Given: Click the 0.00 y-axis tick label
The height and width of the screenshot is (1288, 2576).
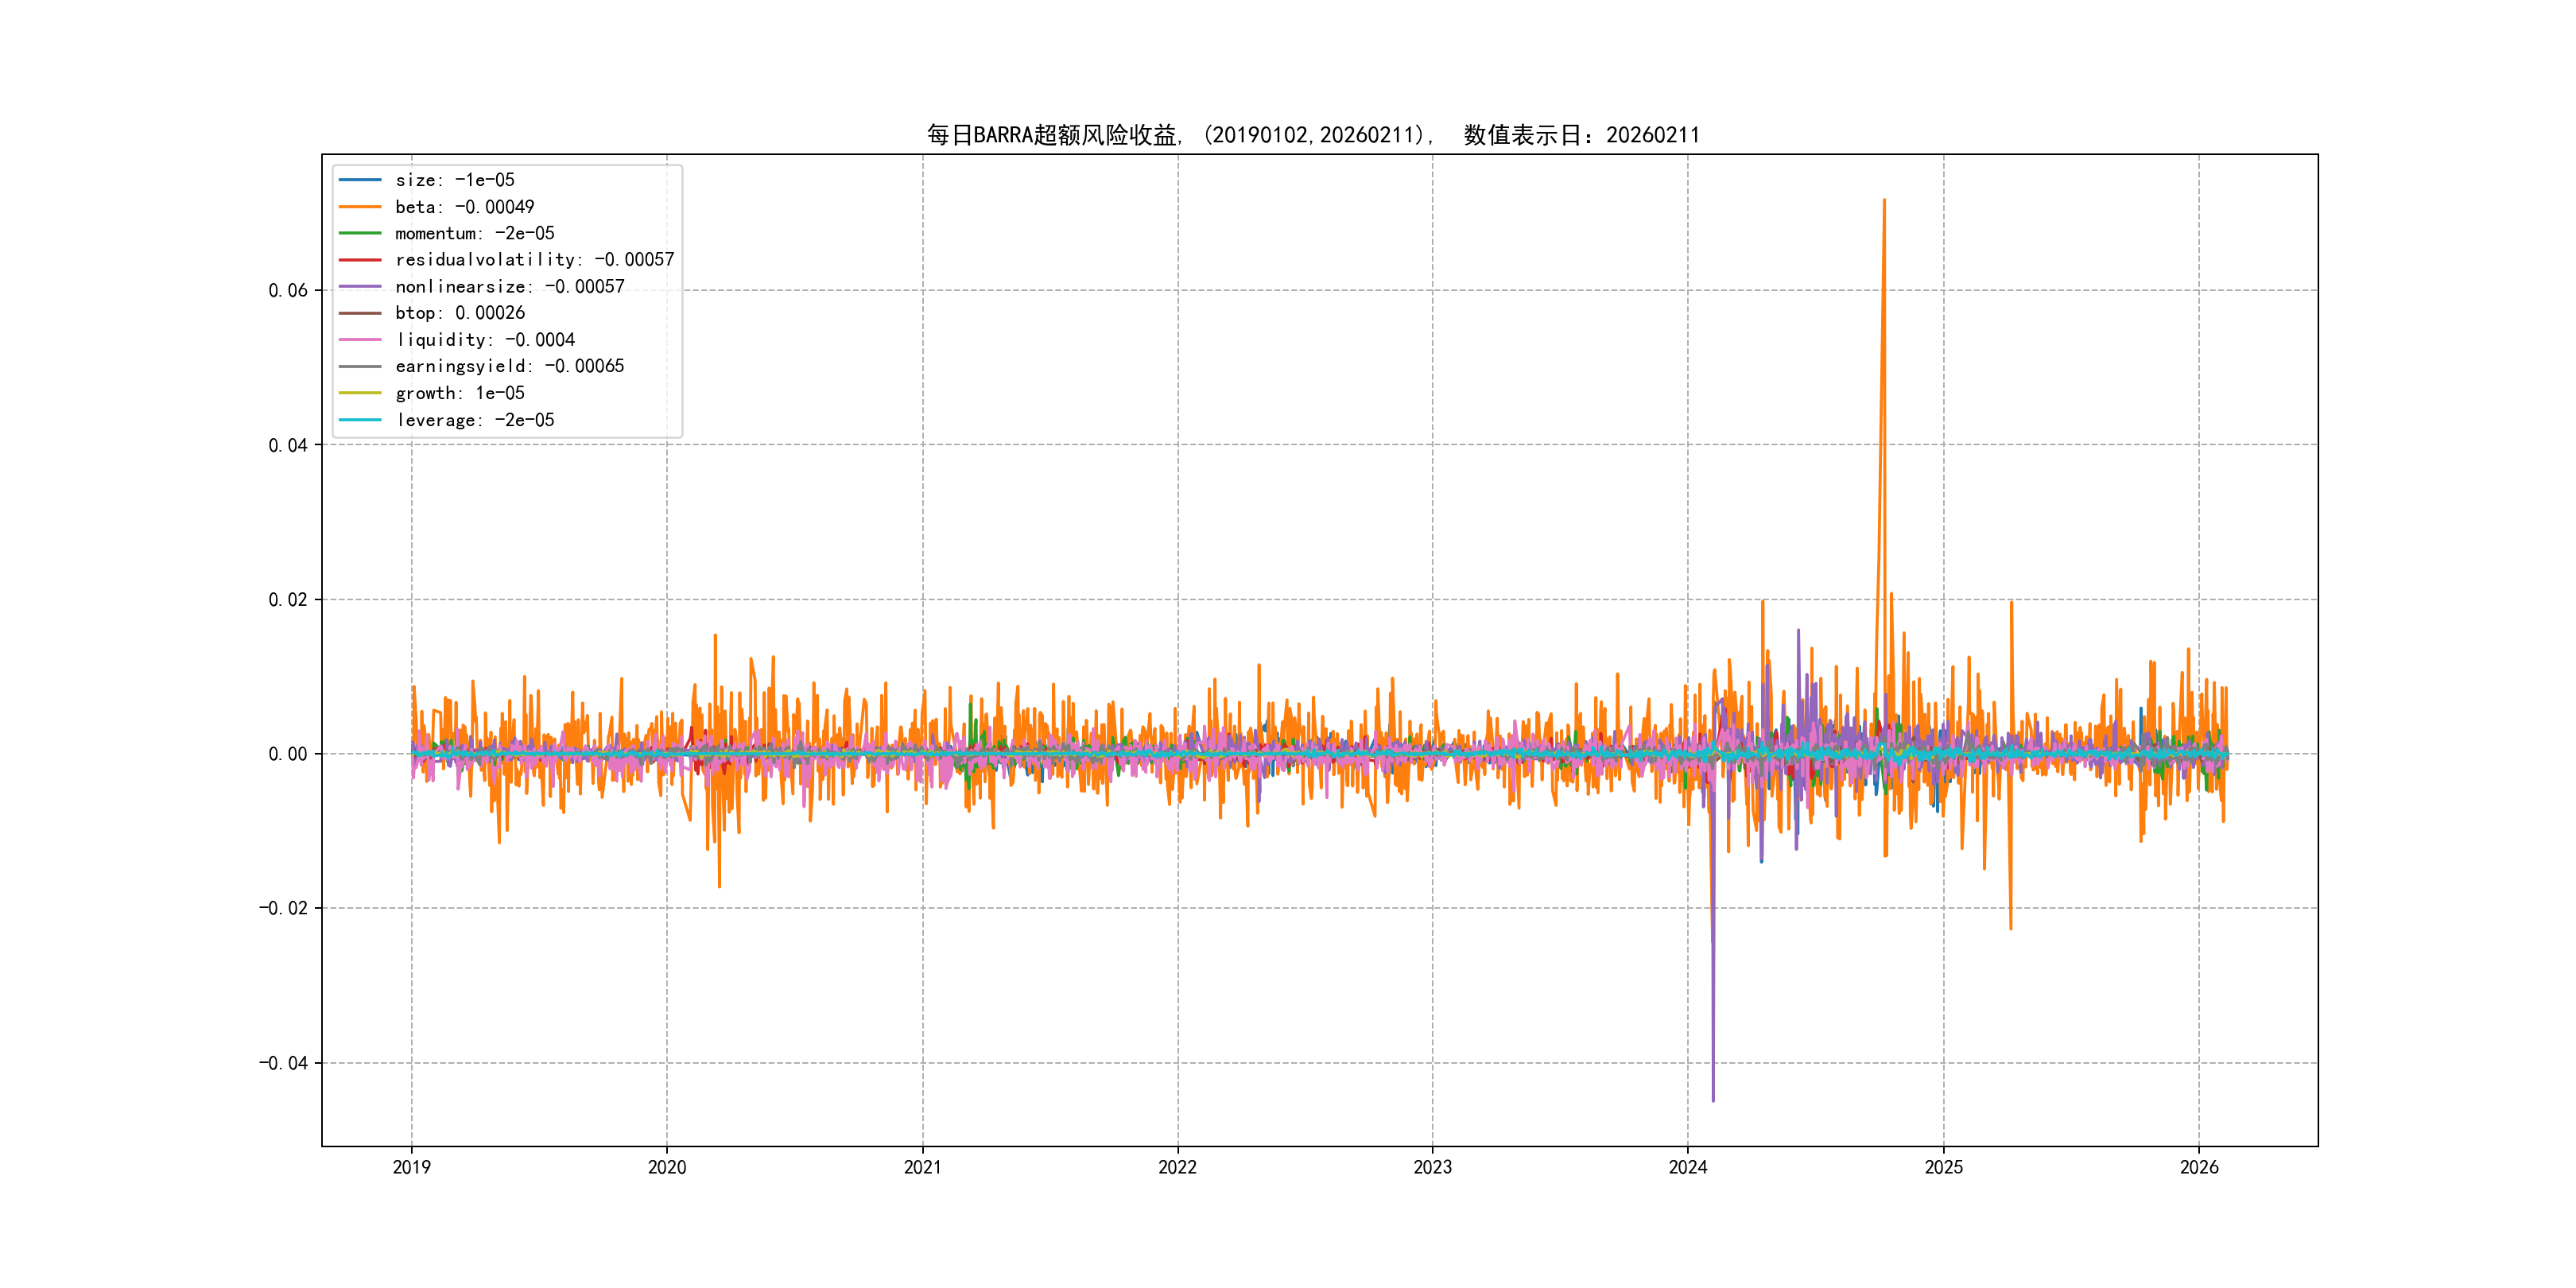Looking at the screenshot, I should [288, 754].
